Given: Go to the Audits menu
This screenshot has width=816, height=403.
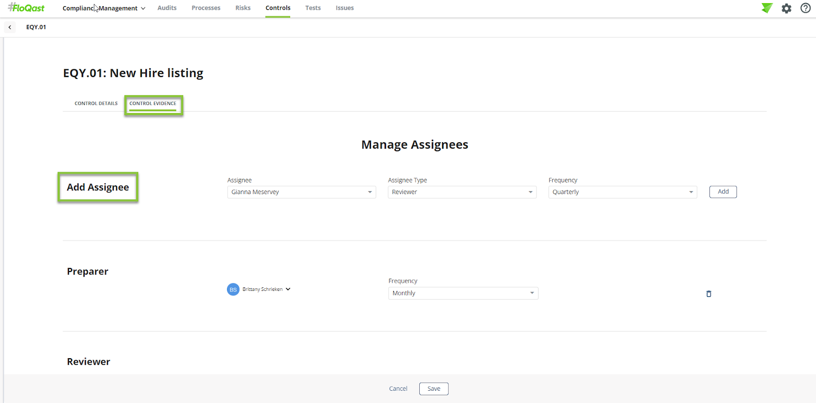Looking at the screenshot, I should click(167, 8).
